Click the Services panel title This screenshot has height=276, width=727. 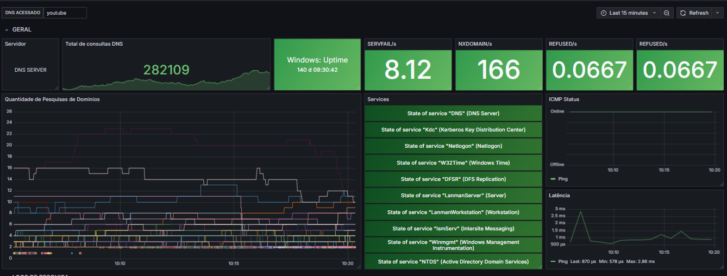pos(378,99)
